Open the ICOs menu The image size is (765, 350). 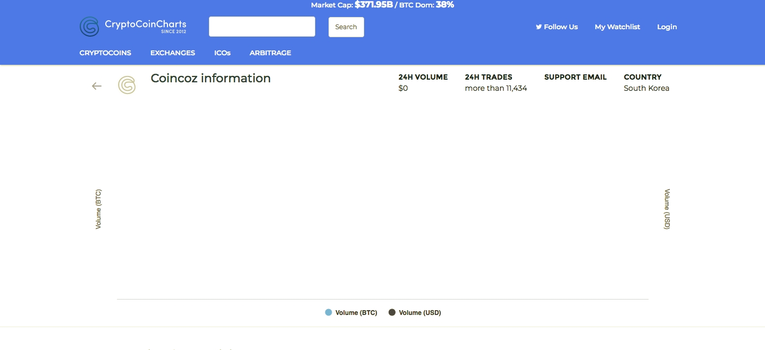(x=222, y=53)
